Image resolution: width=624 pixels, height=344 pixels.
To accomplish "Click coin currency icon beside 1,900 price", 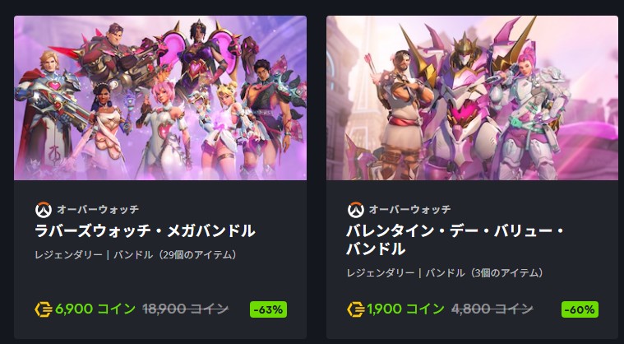I will (x=356, y=309).
